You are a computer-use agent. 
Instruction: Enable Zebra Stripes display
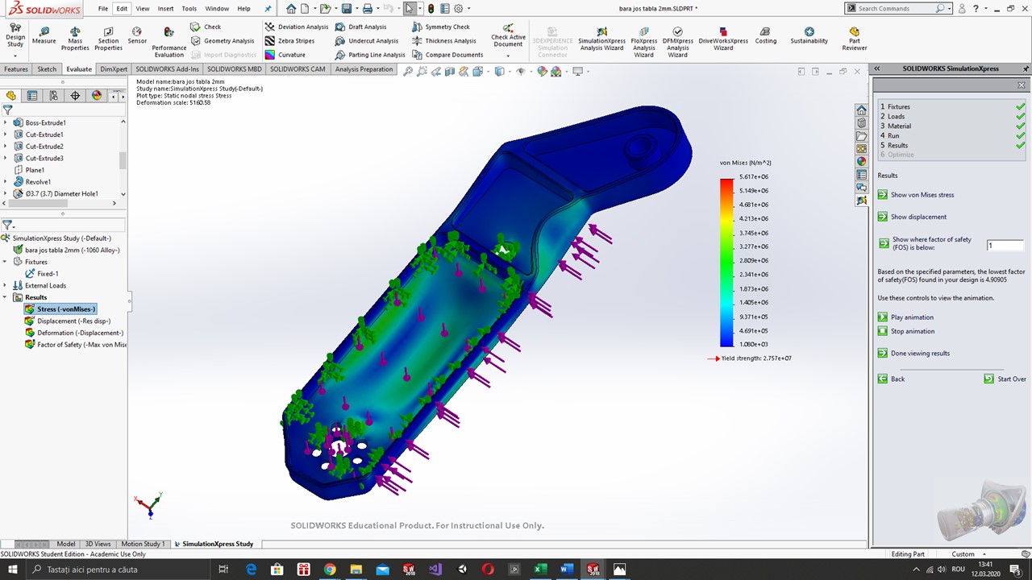coord(289,40)
